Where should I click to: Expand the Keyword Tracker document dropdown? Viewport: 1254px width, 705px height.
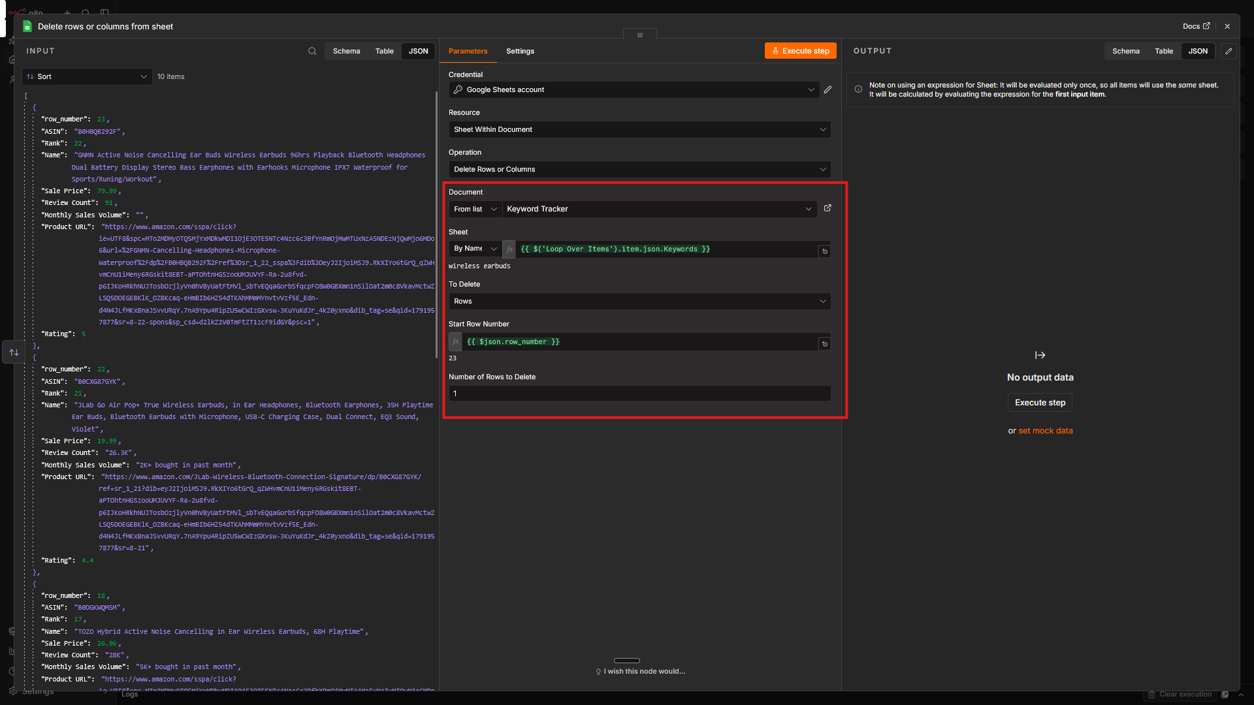tap(659, 209)
